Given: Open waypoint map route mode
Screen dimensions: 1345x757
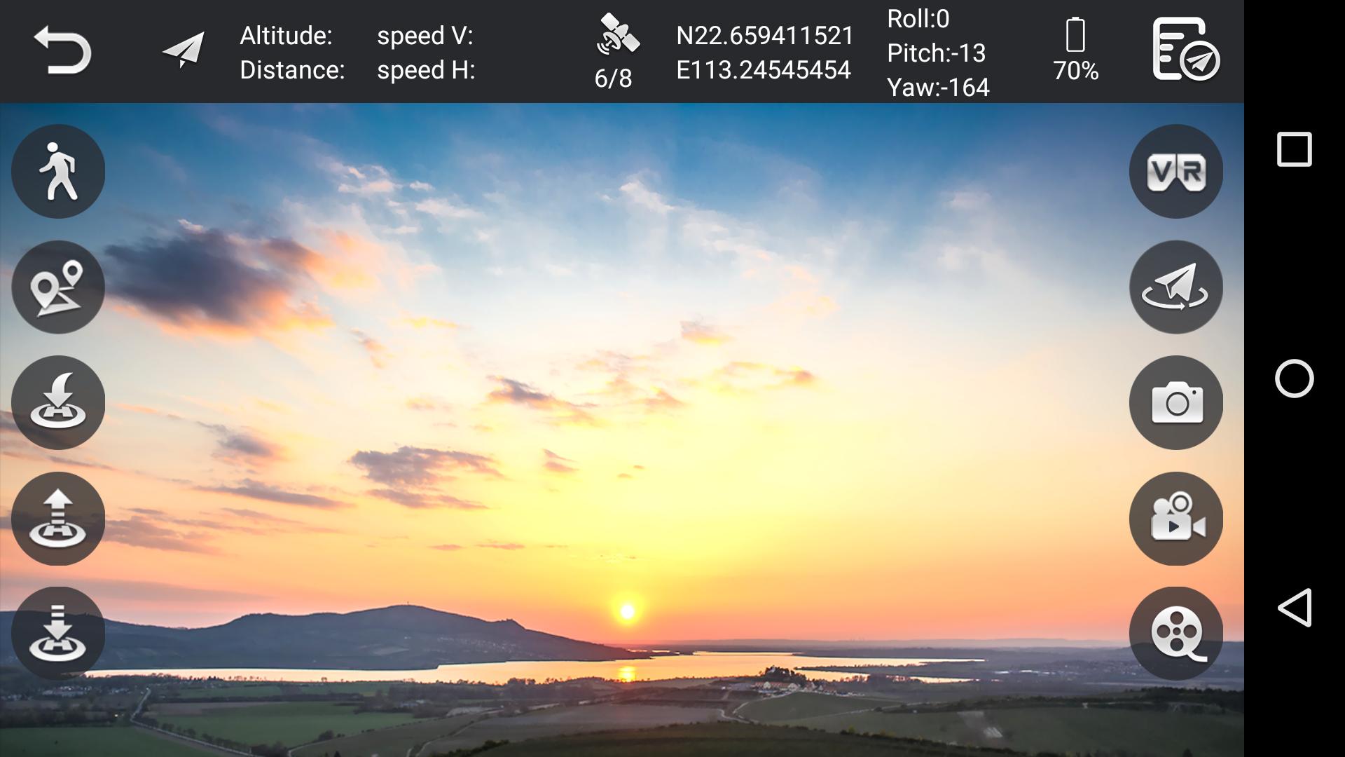Looking at the screenshot, I should pos(58,287).
